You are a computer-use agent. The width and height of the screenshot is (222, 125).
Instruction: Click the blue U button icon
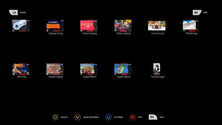tap(109, 117)
